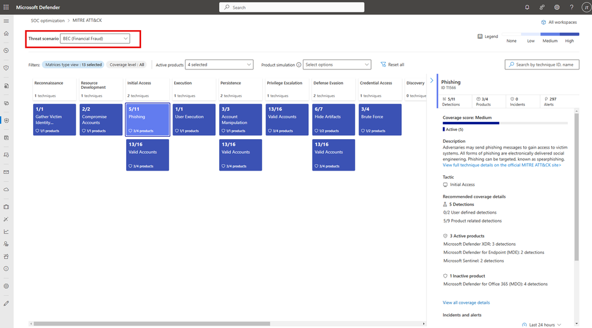Open the JT account avatar

pos(587,7)
